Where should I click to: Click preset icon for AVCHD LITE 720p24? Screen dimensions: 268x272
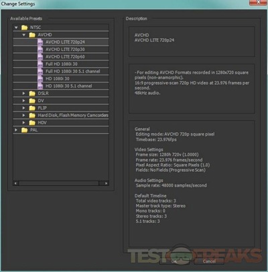40,42
